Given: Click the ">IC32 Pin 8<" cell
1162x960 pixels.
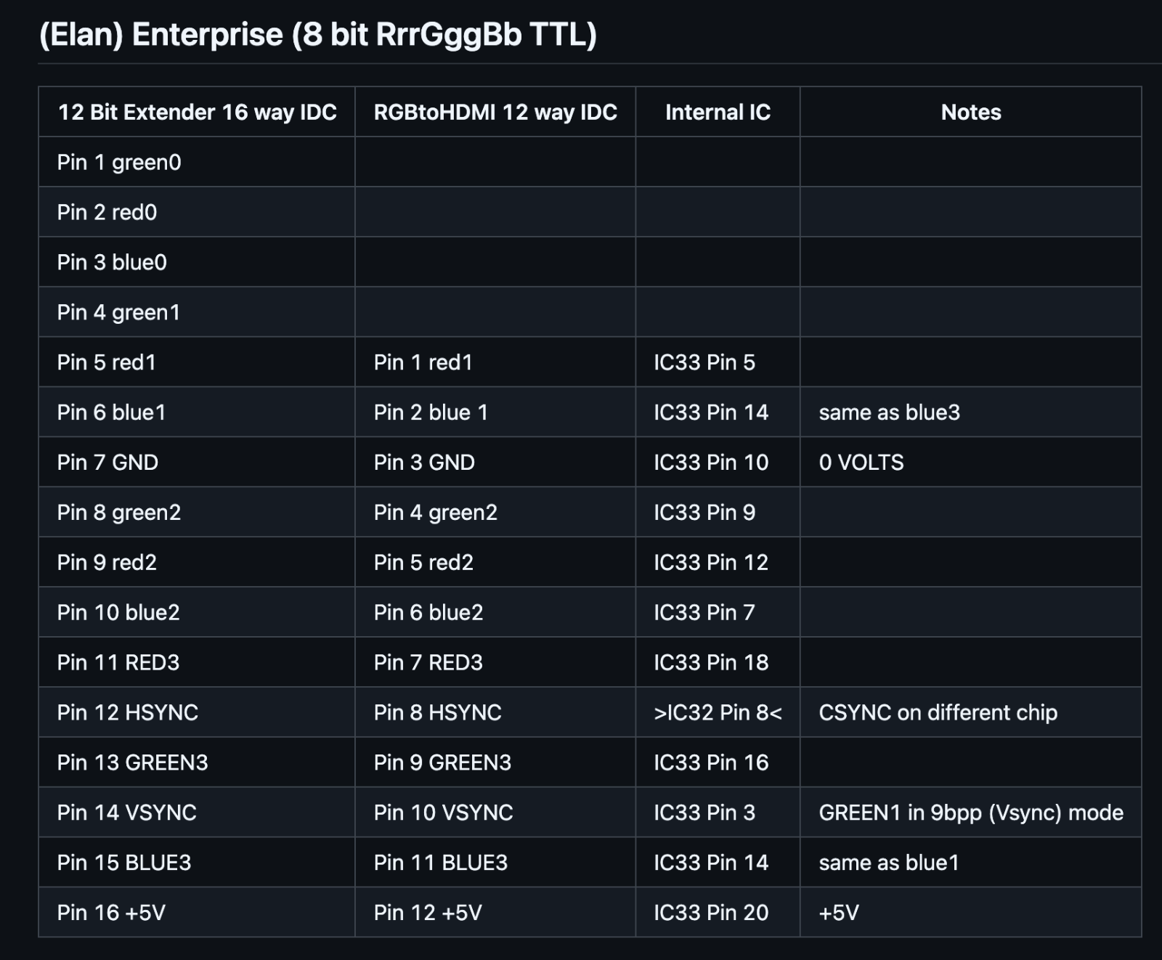Looking at the screenshot, I should tap(718, 713).
